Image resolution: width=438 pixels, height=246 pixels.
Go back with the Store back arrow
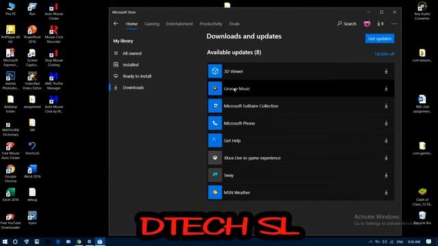tap(116, 24)
